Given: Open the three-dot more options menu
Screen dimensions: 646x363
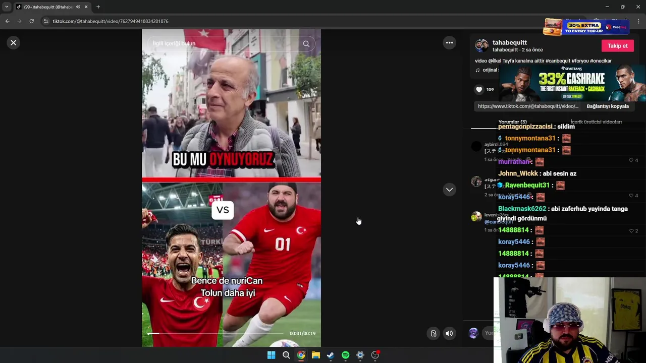Looking at the screenshot, I should [x=449, y=43].
